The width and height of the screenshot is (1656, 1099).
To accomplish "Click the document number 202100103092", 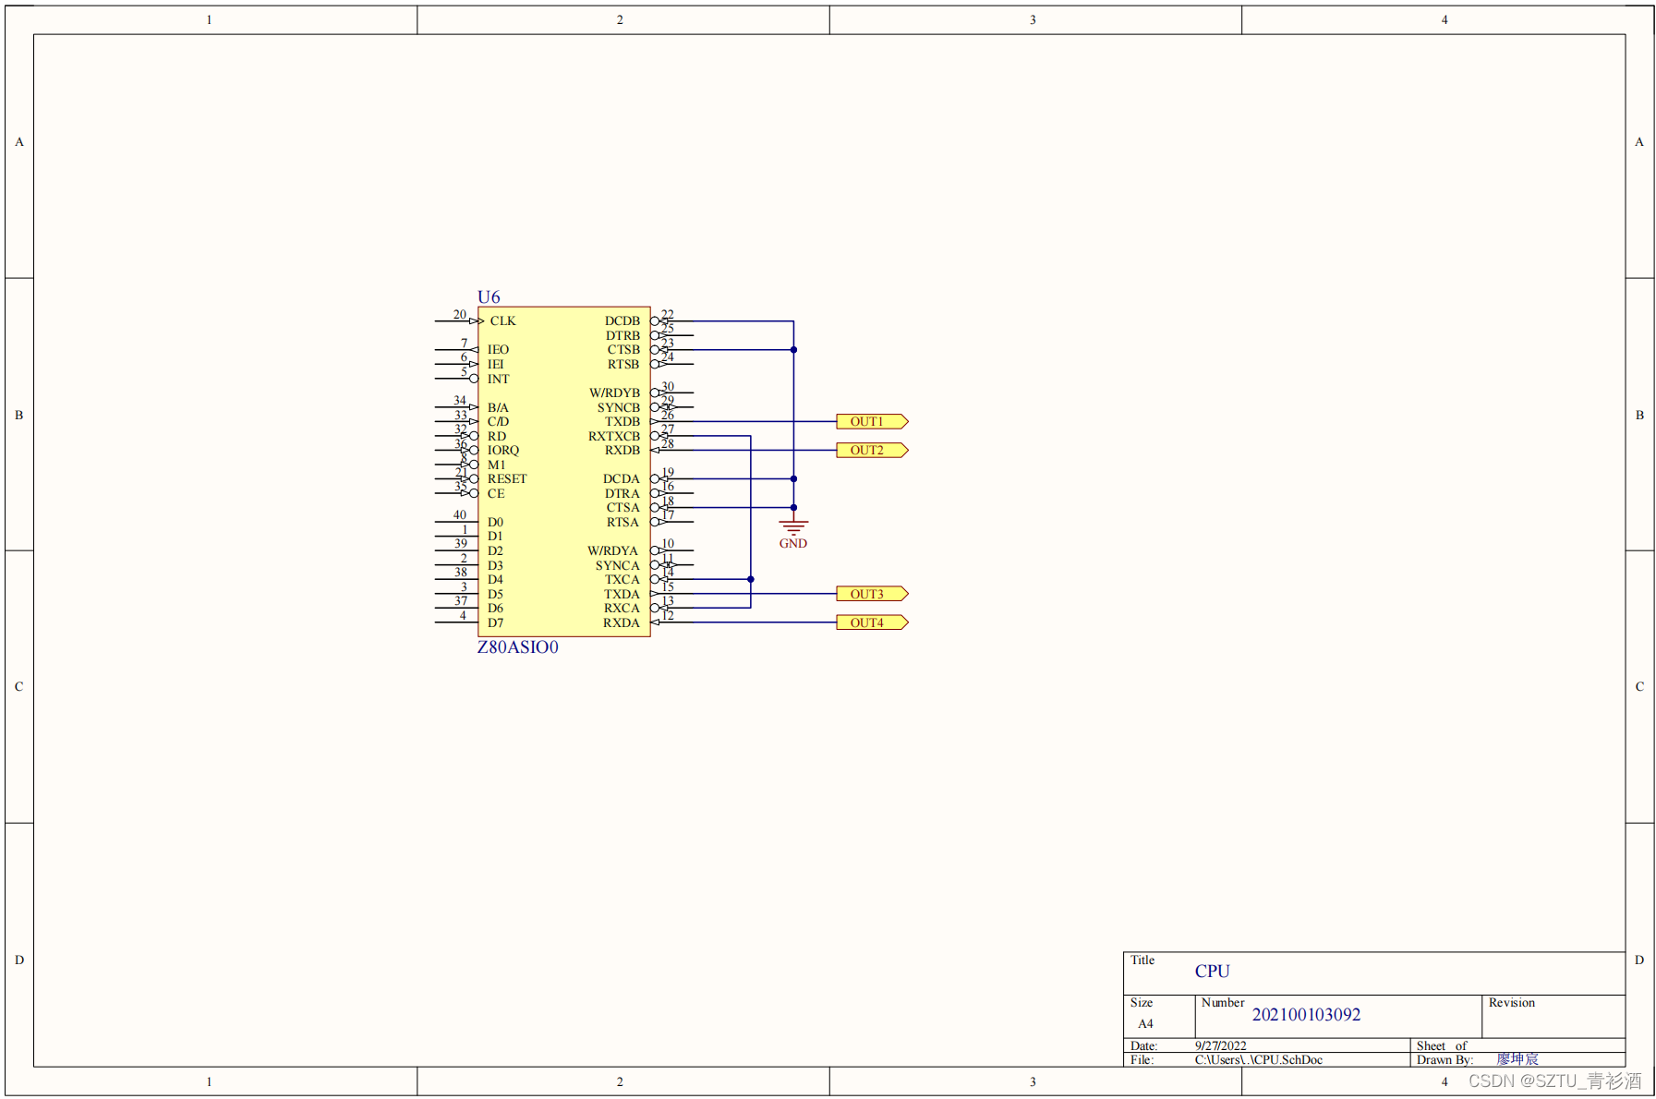I will (x=1305, y=1014).
